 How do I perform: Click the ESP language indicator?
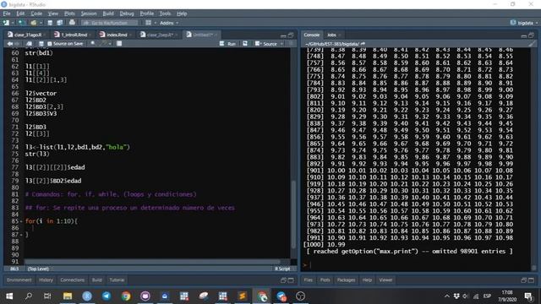click(x=487, y=296)
